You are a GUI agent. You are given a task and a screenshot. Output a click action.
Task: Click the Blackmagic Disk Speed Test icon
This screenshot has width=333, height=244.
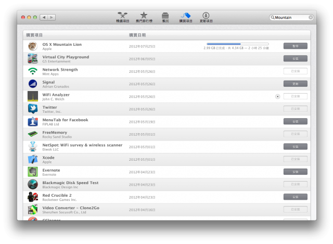tap(33, 184)
